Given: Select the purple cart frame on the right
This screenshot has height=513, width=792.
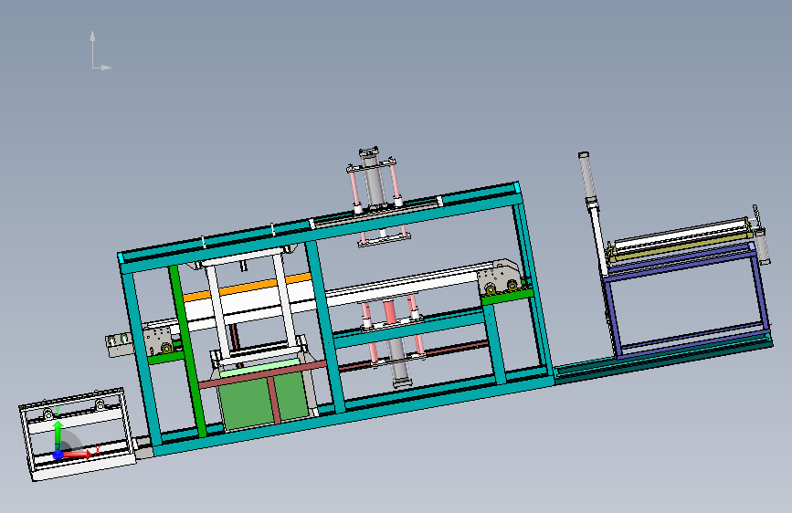Looking at the screenshot, I should pyautogui.click(x=687, y=303).
